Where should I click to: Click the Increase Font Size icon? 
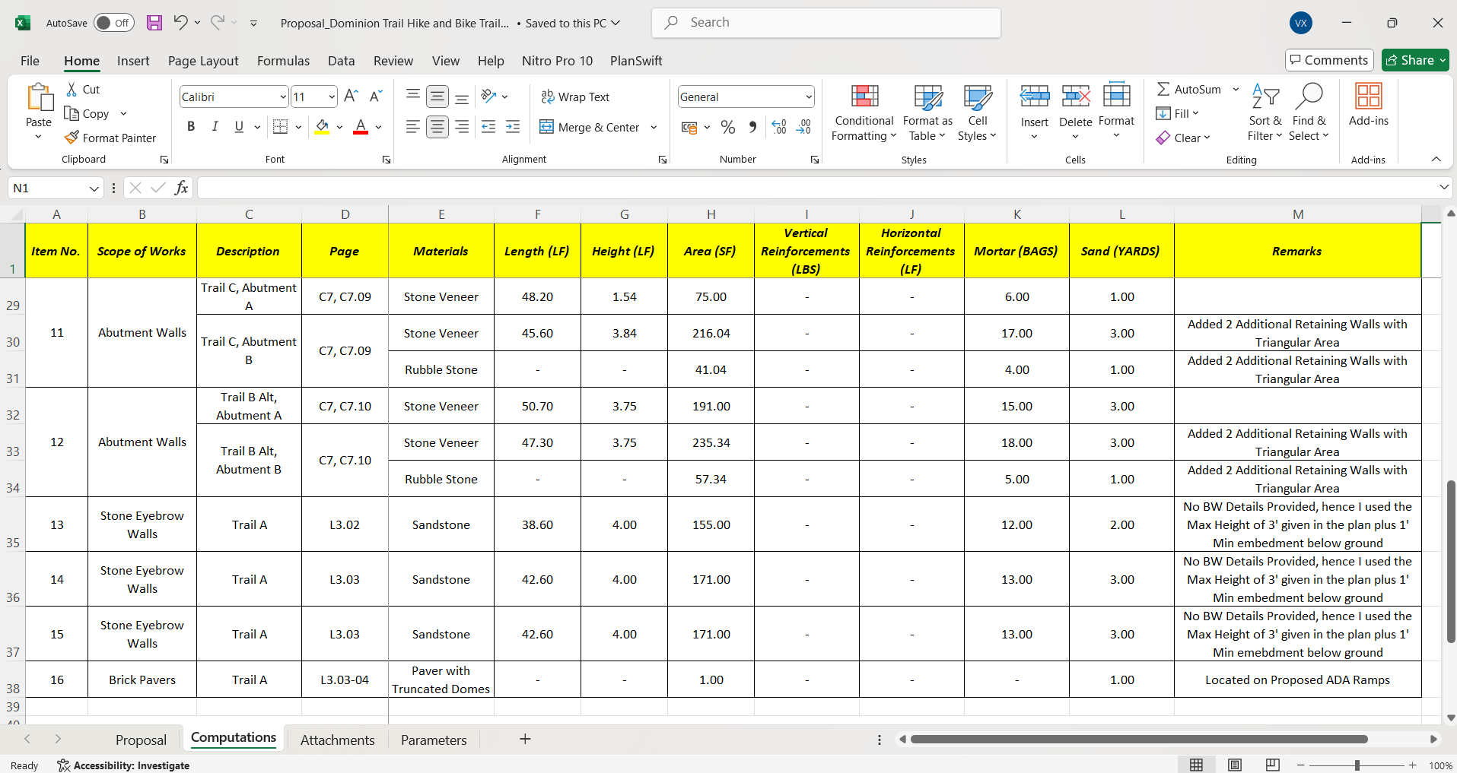click(x=351, y=97)
